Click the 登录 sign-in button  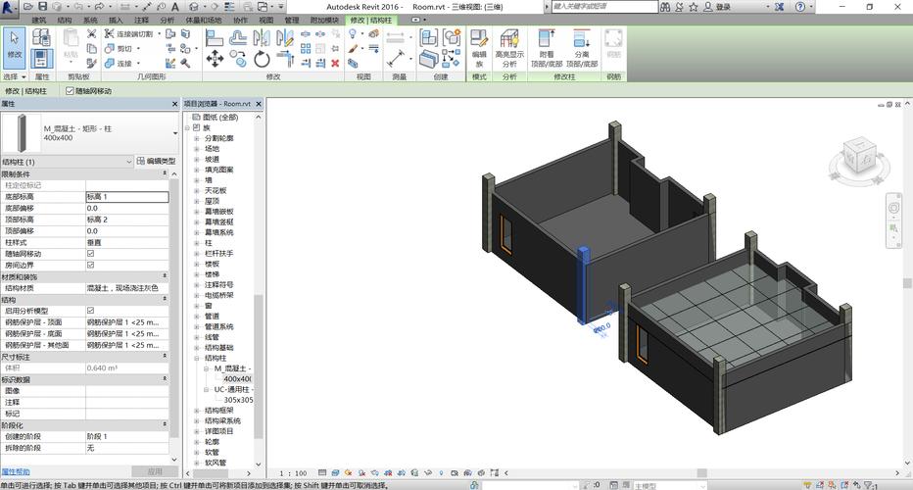[717, 7]
